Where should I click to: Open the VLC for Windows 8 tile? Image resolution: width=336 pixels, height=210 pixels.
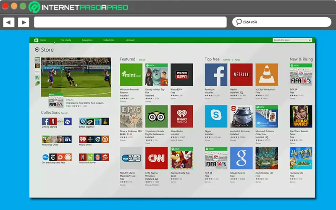pos(267,75)
